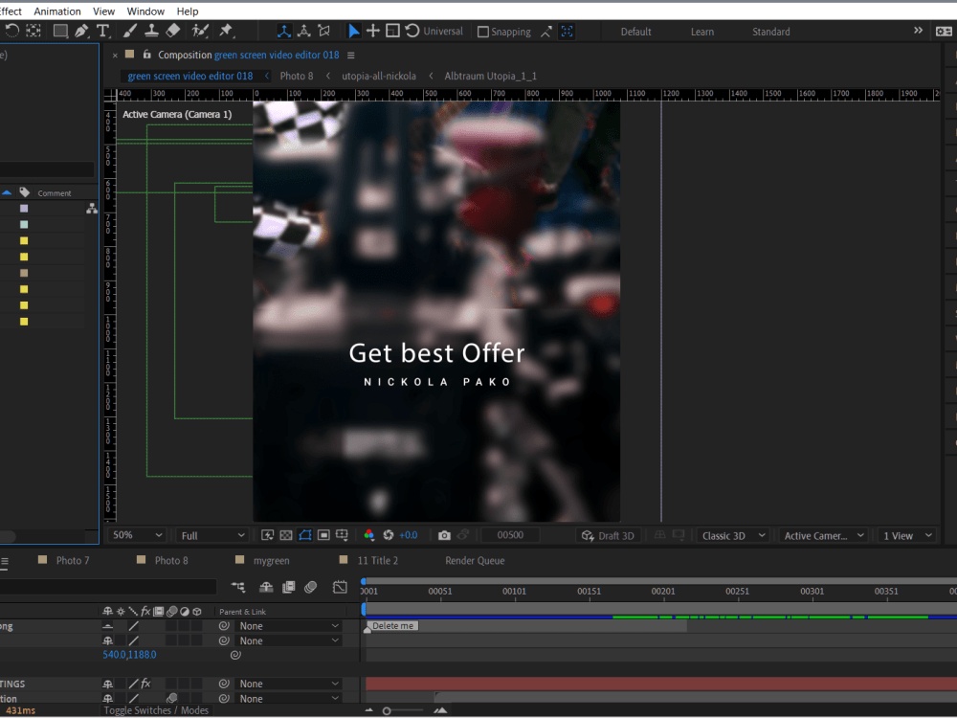Viewport: 957px width, 718px height.
Task: Select the Type text tool
Action: (102, 31)
